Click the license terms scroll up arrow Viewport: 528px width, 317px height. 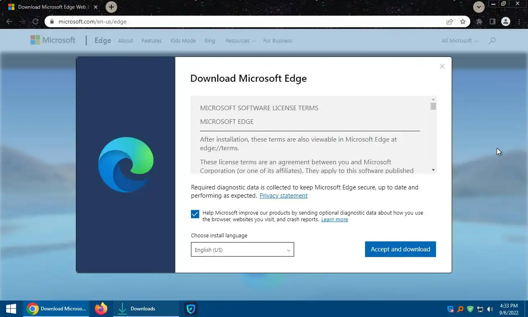pyautogui.click(x=433, y=99)
